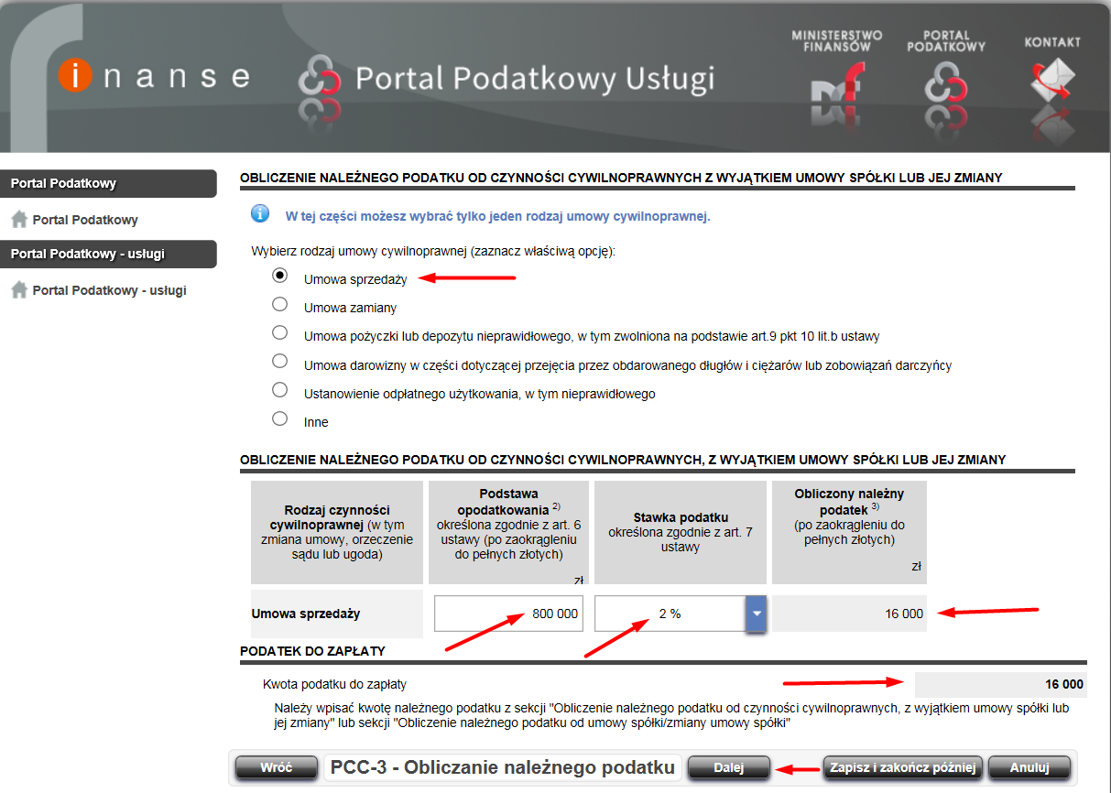Click the Obliczony należny podatek column header
This screenshot has width=1111, height=793.
coord(849,532)
